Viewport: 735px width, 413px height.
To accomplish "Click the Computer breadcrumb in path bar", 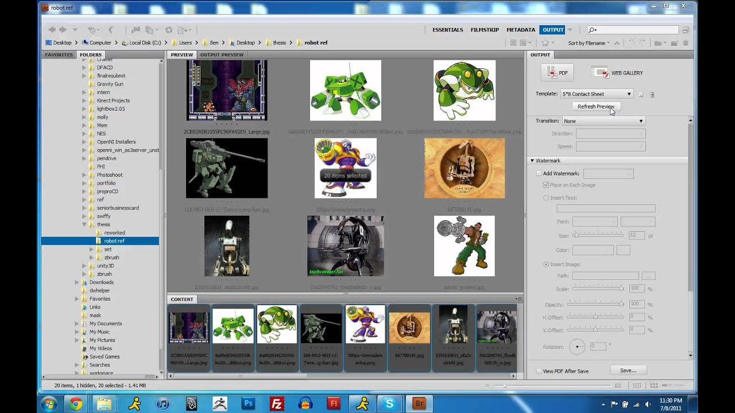I will 100,43.
